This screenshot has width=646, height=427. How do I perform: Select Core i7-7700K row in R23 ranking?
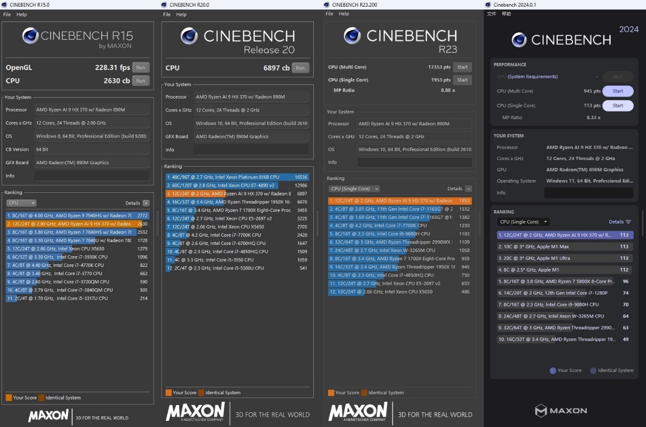[400, 226]
